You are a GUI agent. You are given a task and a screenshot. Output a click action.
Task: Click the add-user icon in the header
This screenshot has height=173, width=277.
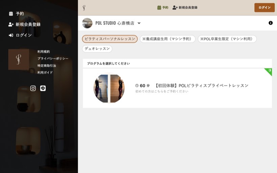[x=175, y=7]
